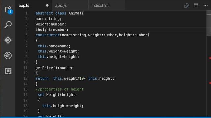Click 'this.height=height;' on line 9

58,57
